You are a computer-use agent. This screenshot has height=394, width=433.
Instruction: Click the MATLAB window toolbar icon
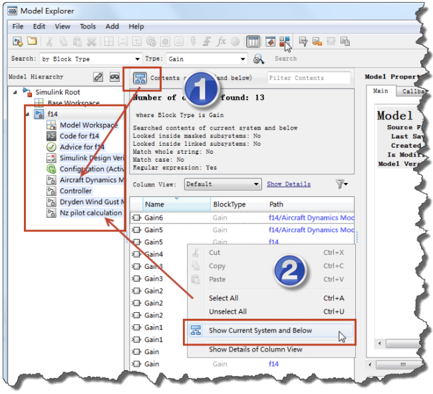click(270, 41)
